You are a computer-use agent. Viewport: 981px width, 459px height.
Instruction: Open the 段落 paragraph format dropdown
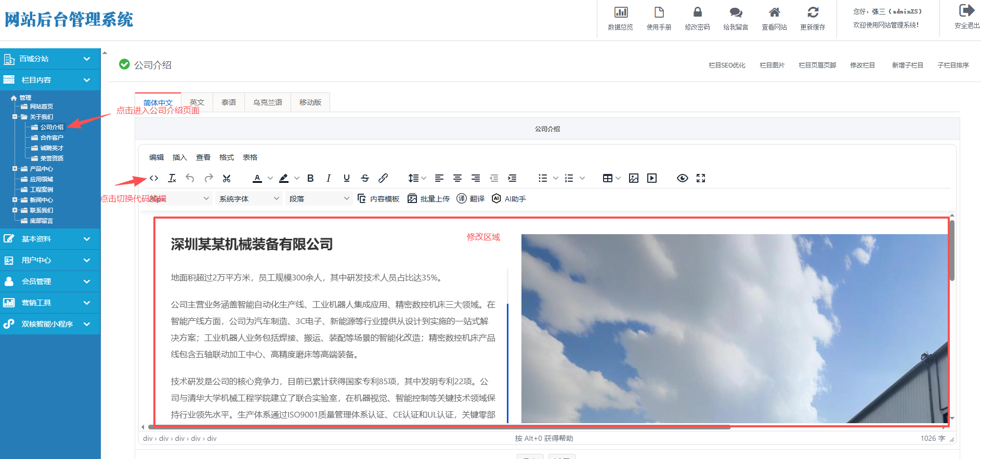click(319, 199)
